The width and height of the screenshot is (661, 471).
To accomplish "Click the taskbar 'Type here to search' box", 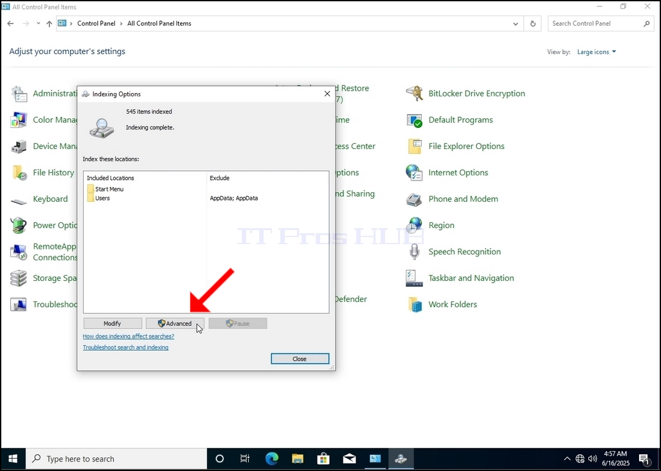I will pos(116,459).
